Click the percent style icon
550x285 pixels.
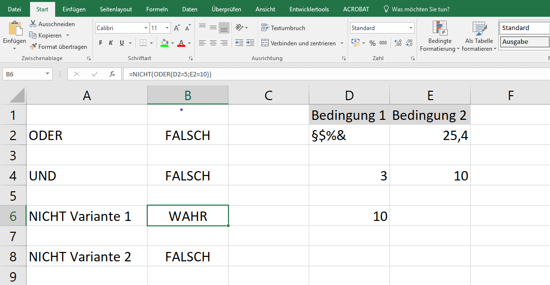point(372,43)
